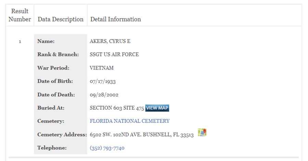The height and width of the screenshot is (161, 308).
Task: Select the Detail Information column header
Action: pos(116,19)
